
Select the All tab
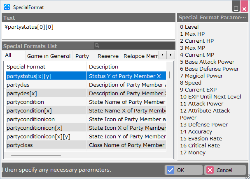(8, 55)
